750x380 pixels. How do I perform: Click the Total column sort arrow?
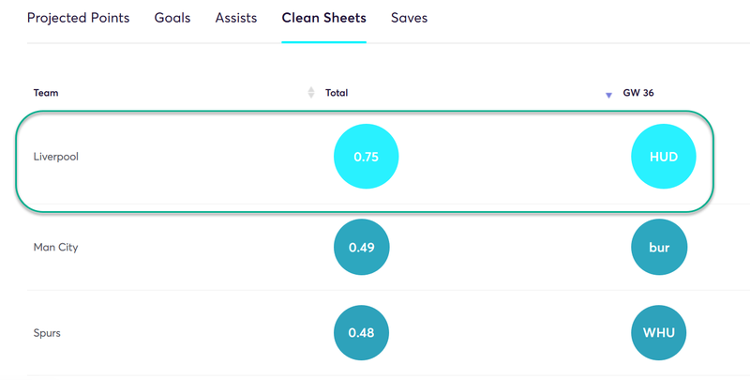point(608,96)
